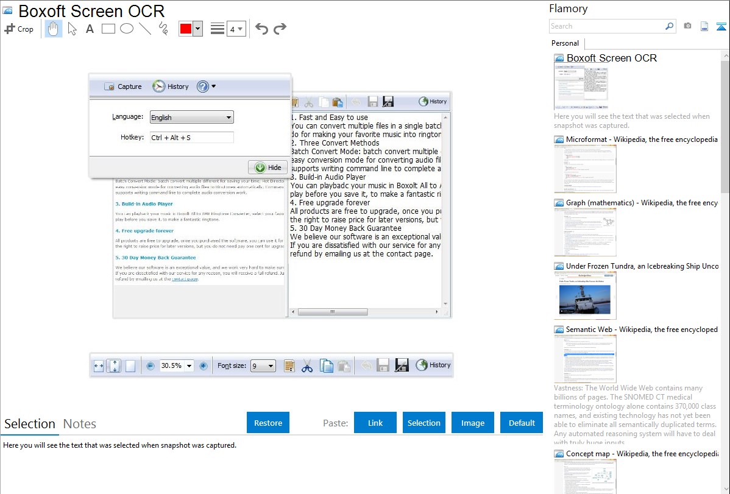Open the color picker dropdown arrow

pyautogui.click(x=198, y=29)
